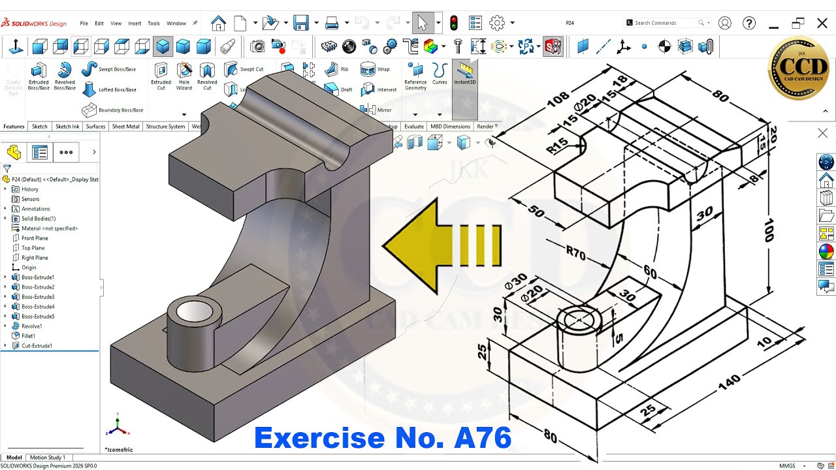Open the Save dropdown arrow
The height and width of the screenshot is (470, 836).
coord(316,23)
